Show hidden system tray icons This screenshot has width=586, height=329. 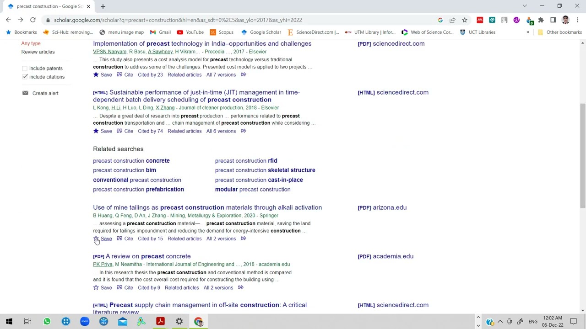click(500, 322)
